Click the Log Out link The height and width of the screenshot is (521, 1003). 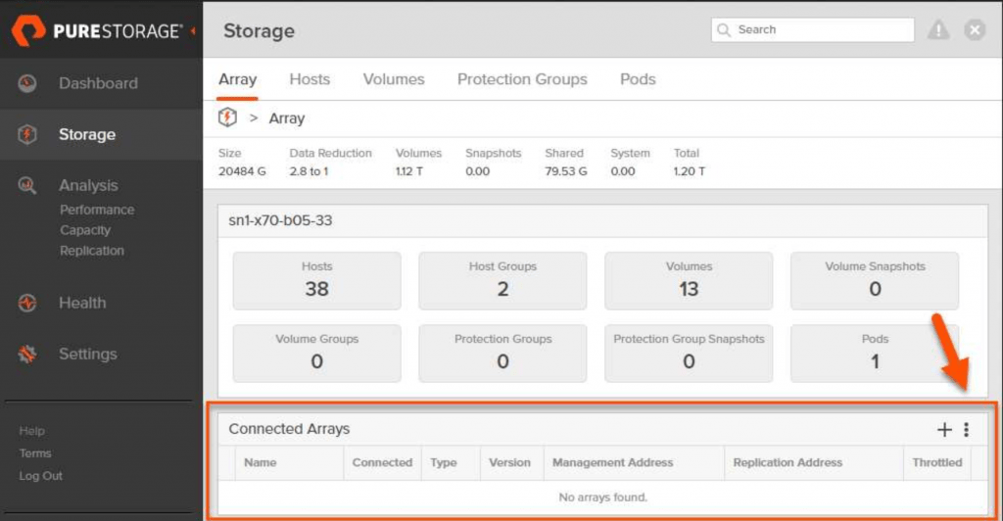tap(41, 476)
